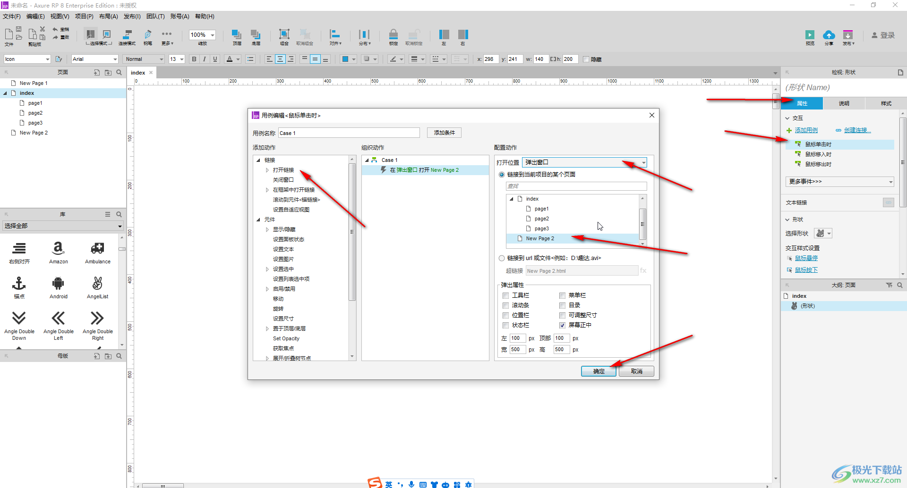Collapse the 元件 action group
Screen dimensions: 907x488
(x=258, y=219)
